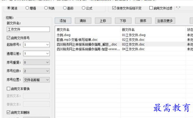
Task: Toggle 保持文件后缀不变 checkbox
Action: (114, 8)
